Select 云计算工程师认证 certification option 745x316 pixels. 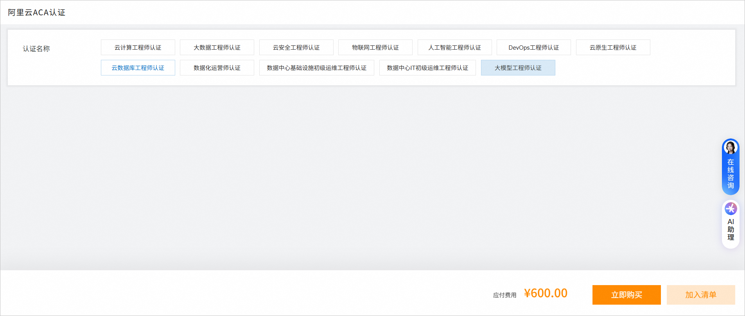pyautogui.click(x=138, y=47)
